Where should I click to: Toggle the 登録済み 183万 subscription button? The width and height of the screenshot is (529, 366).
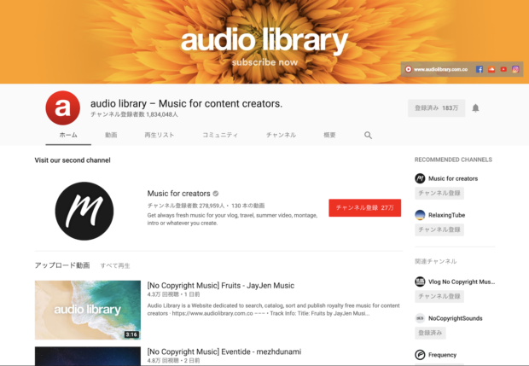pos(436,108)
